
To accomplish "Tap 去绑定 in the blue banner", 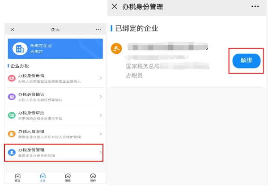I will click(37, 51).
